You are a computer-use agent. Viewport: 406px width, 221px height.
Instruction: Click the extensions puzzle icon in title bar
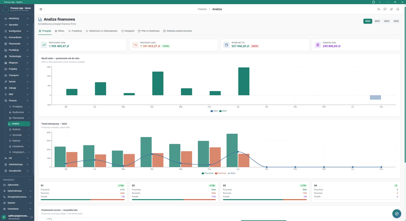[374, 2]
